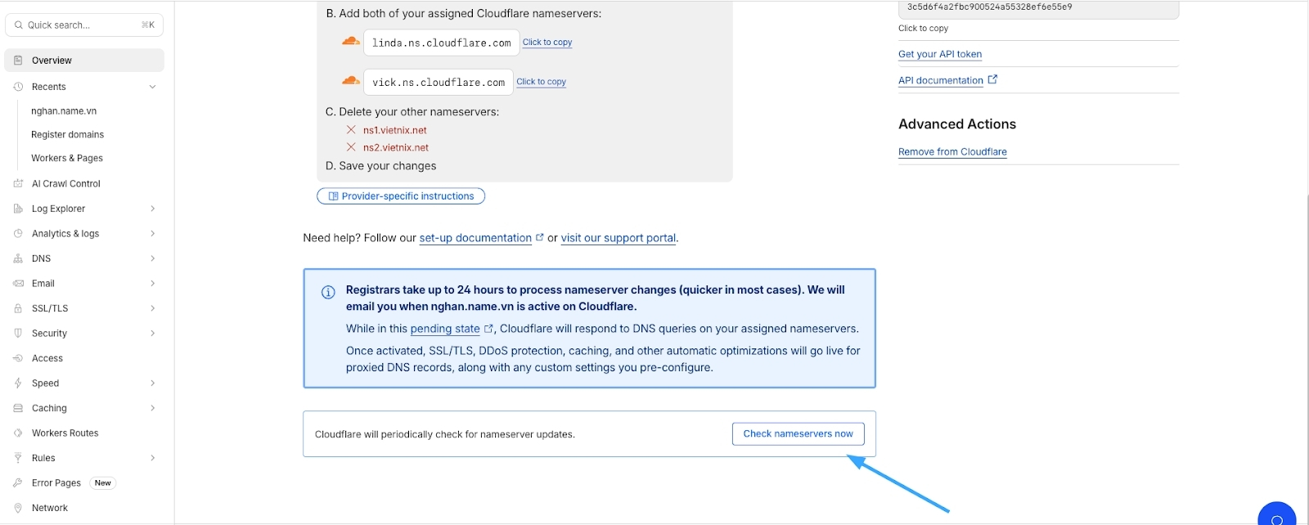Expand the DNS submenu arrow
Screen dimensions: 1309x525
click(x=152, y=258)
